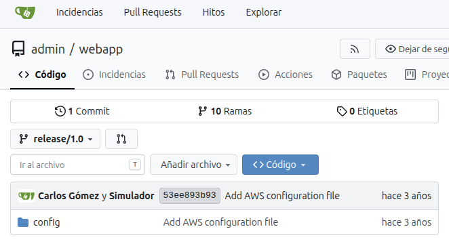Open the webapp repository link
The width and height of the screenshot is (449, 250).
point(101,49)
